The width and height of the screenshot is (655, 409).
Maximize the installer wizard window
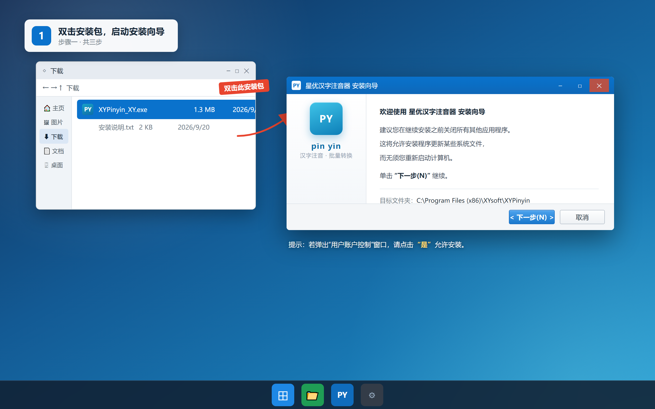pos(580,86)
